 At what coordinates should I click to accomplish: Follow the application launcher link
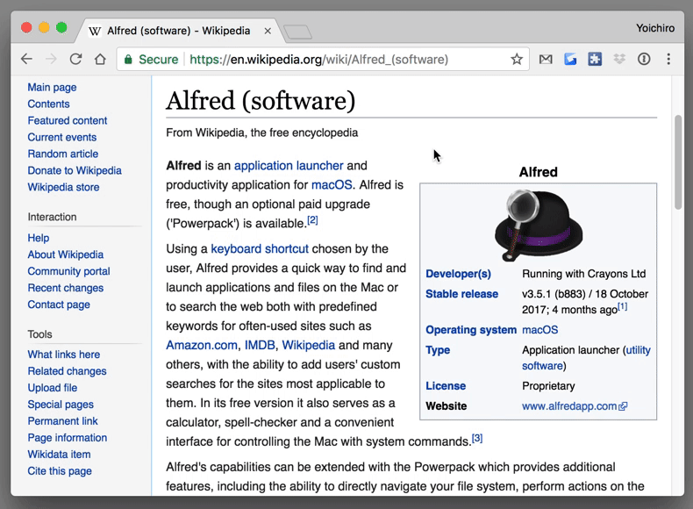(x=289, y=165)
